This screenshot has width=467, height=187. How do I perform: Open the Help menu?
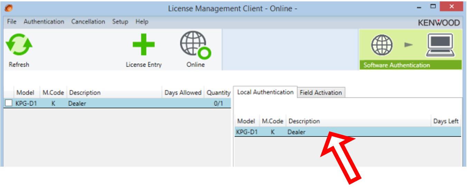coord(142,21)
